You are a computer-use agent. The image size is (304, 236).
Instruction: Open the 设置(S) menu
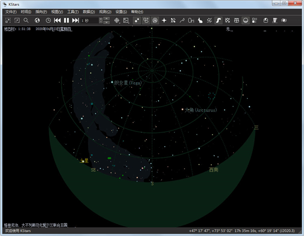click(x=121, y=11)
